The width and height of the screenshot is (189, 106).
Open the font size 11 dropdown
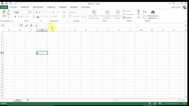(34, 12)
